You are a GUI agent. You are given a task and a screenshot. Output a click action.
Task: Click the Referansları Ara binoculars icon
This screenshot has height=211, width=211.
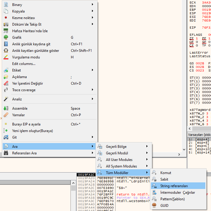click(x=6, y=153)
